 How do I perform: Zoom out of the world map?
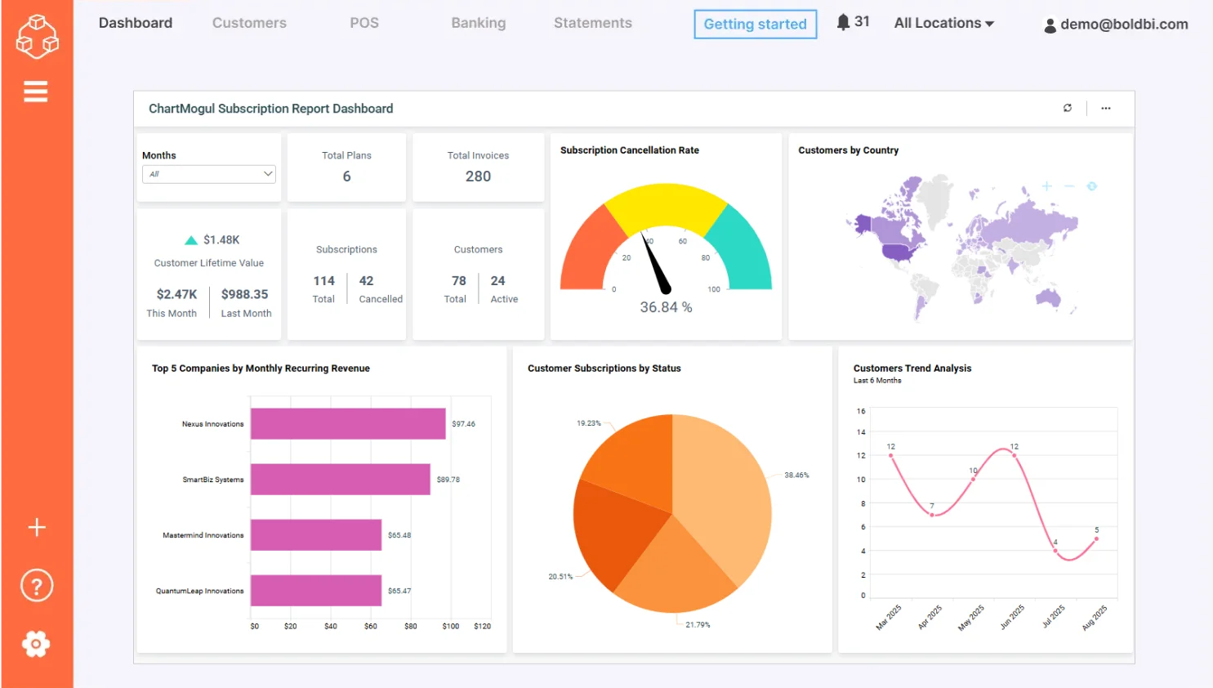1068,186
